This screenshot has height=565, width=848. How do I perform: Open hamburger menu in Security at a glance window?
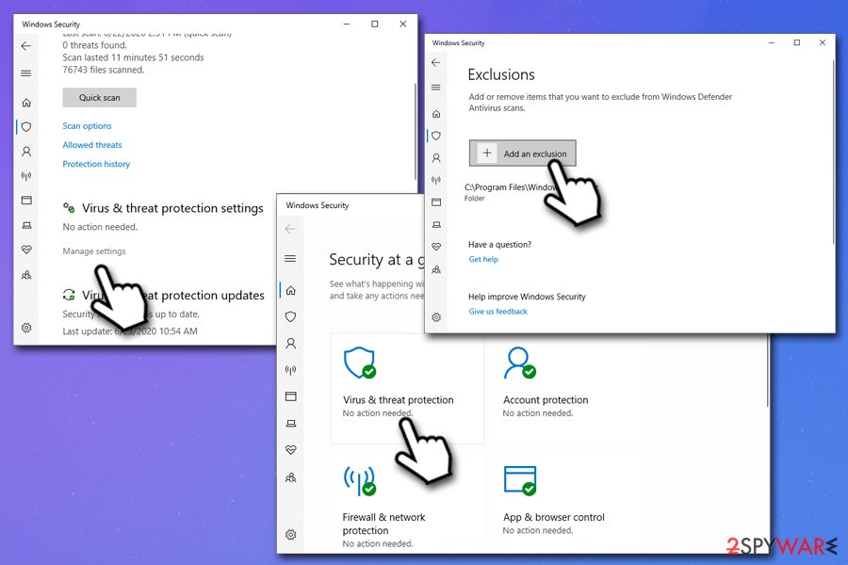(x=290, y=258)
